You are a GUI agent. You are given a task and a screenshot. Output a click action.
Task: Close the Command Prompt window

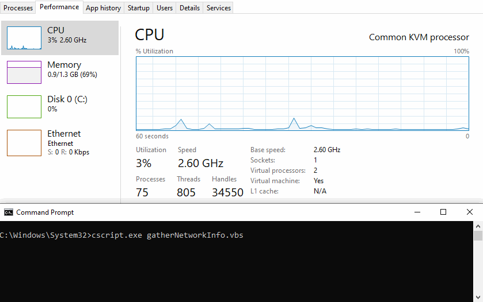click(x=470, y=212)
